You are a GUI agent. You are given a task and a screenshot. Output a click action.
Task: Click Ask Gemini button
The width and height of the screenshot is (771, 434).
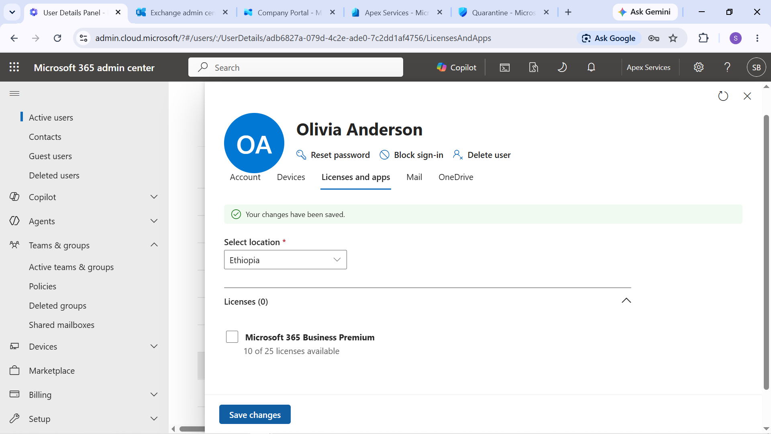click(x=645, y=12)
